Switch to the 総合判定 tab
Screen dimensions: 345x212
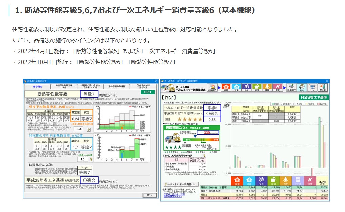pyautogui.click(x=37, y=87)
